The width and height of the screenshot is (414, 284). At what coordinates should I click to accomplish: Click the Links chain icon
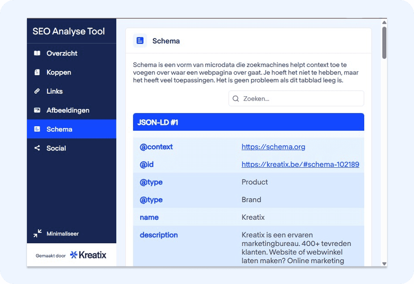point(37,91)
